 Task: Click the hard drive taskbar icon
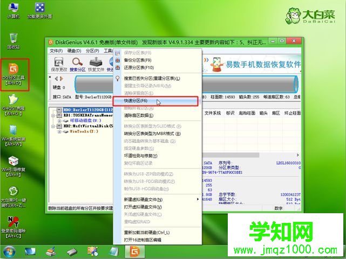[x=72, y=252]
